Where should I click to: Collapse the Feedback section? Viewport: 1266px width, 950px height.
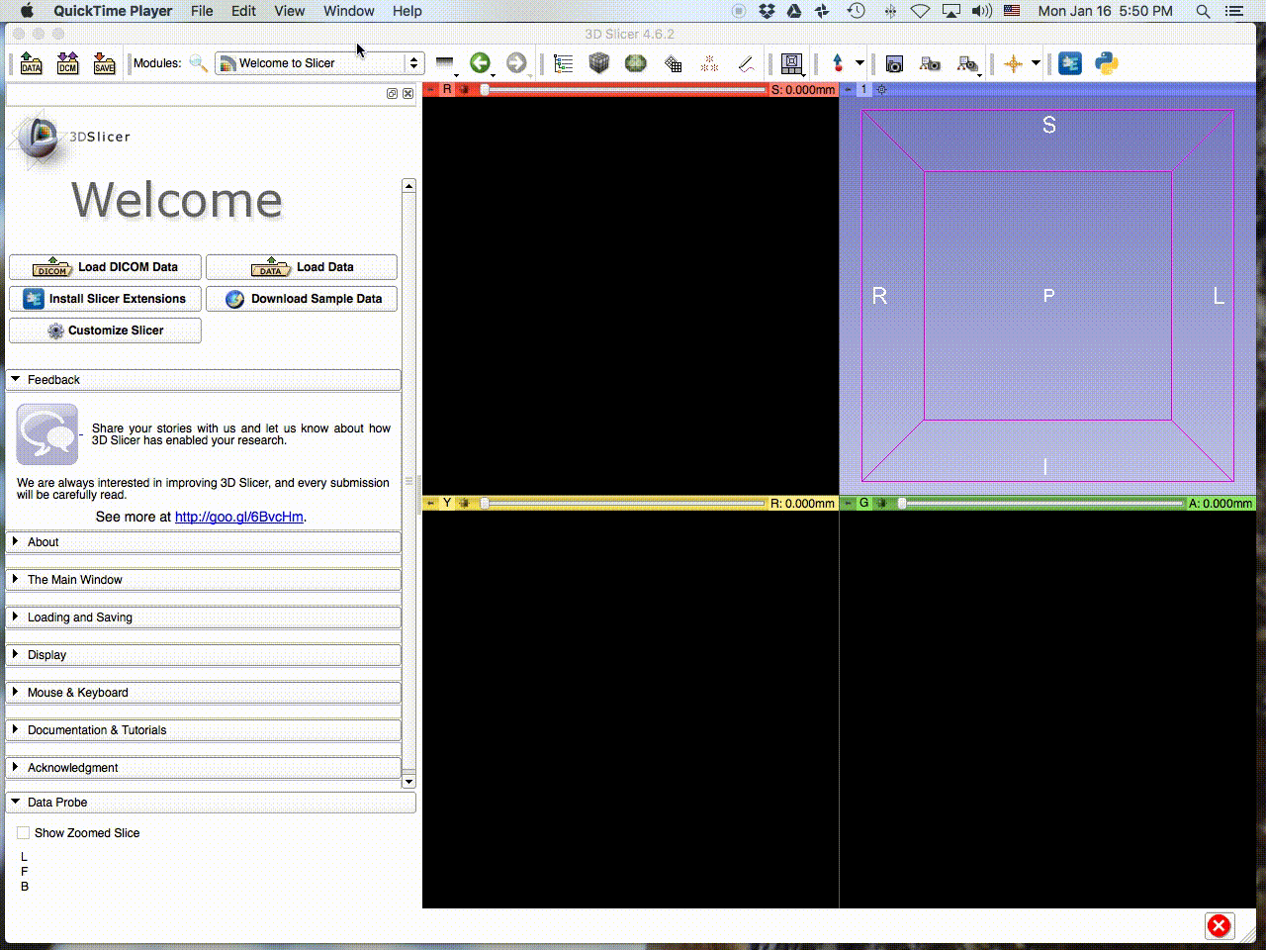pyautogui.click(x=204, y=380)
